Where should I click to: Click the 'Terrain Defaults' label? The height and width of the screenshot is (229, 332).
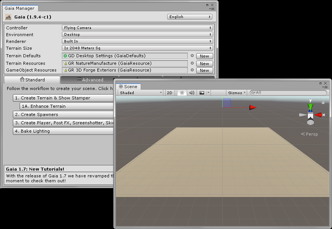pyautogui.click(x=23, y=56)
